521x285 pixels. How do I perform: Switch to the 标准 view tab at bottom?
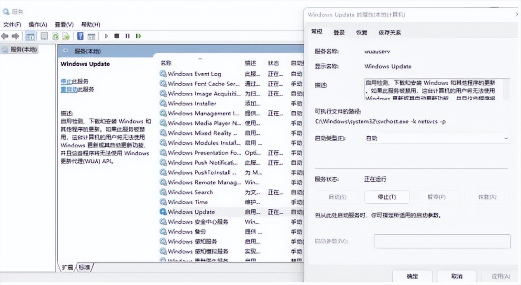[x=84, y=267]
